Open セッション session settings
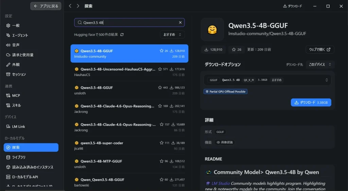This screenshot has width=348, height=191. 31,74
